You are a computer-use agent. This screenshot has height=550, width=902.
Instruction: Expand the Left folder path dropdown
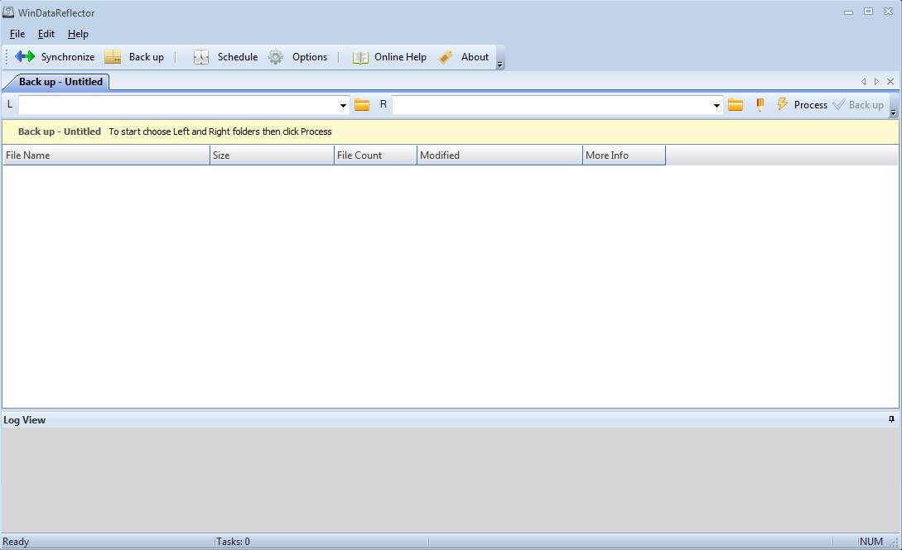[x=344, y=105]
